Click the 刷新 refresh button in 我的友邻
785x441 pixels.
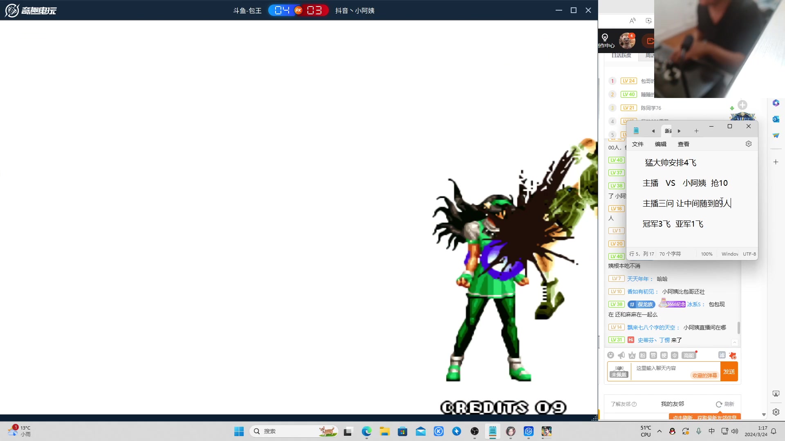(725, 404)
